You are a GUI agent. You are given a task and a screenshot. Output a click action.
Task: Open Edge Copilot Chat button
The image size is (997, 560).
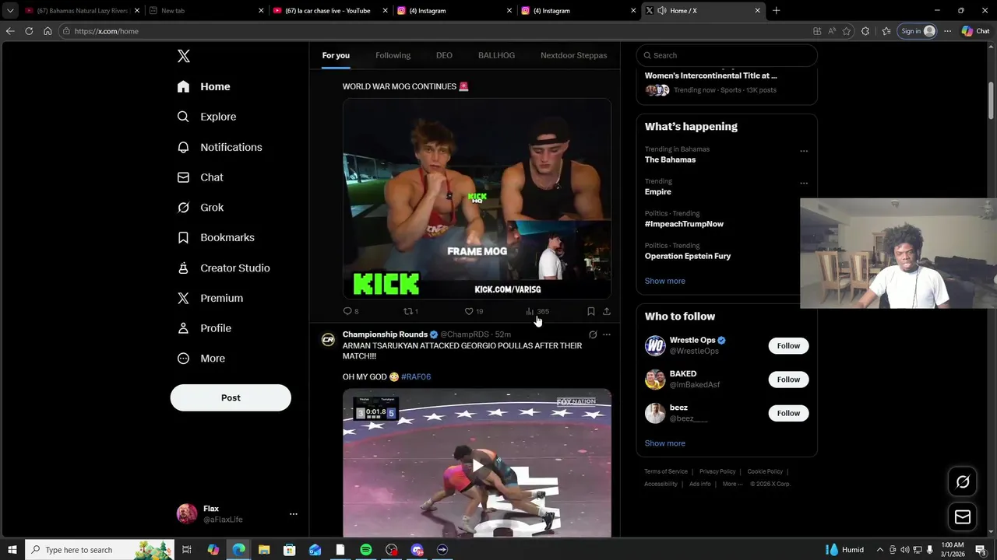click(975, 31)
